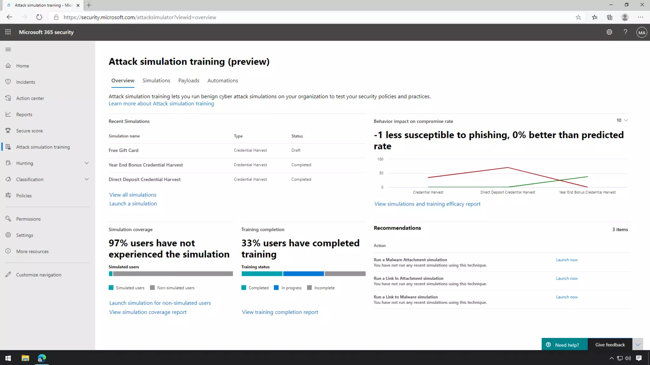Switch to the Payloads tab
Screen dimensions: 650x365
[x=189, y=80]
